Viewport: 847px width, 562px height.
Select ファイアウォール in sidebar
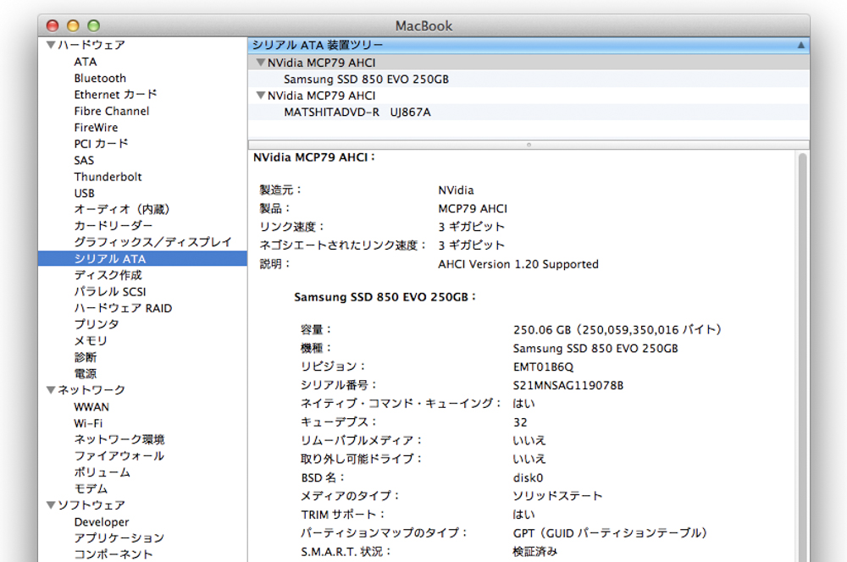pos(119,455)
